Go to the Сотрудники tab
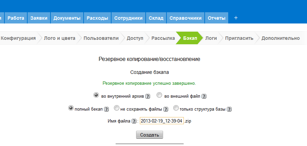This screenshot has width=307, height=146. pos(128,18)
